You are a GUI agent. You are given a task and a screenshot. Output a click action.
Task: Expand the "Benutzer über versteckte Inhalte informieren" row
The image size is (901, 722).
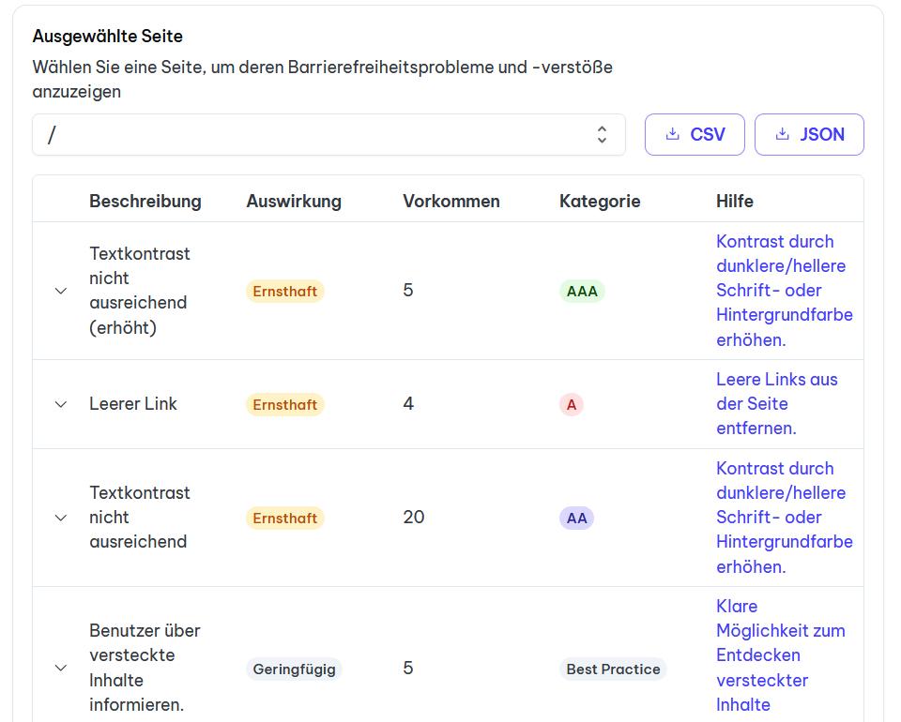(61, 668)
